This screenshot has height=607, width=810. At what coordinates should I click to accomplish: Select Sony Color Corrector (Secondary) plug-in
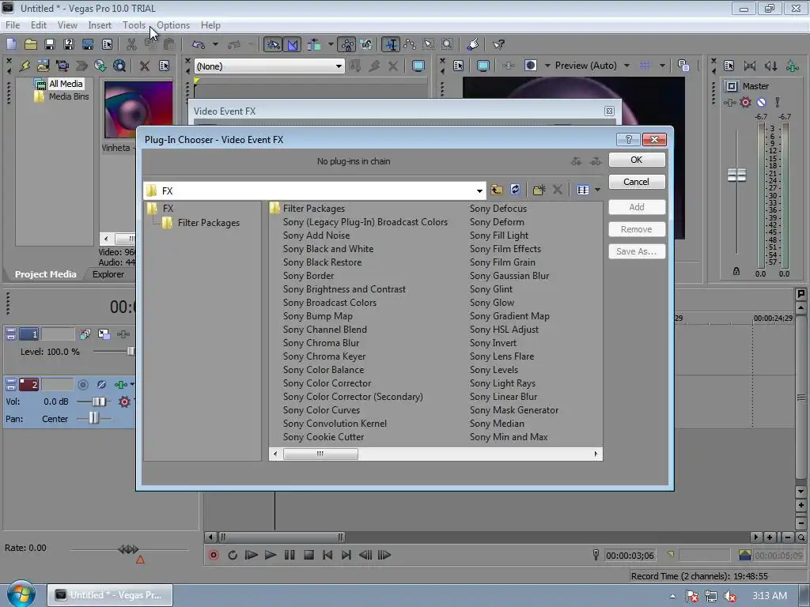[352, 397]
